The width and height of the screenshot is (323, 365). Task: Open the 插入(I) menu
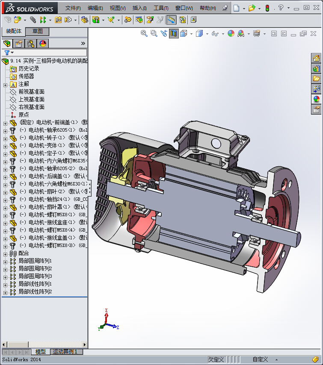tap(139, 8)
